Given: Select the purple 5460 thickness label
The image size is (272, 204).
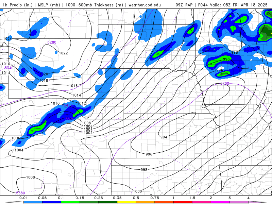Looking at the screenshot, I should 68,105.
